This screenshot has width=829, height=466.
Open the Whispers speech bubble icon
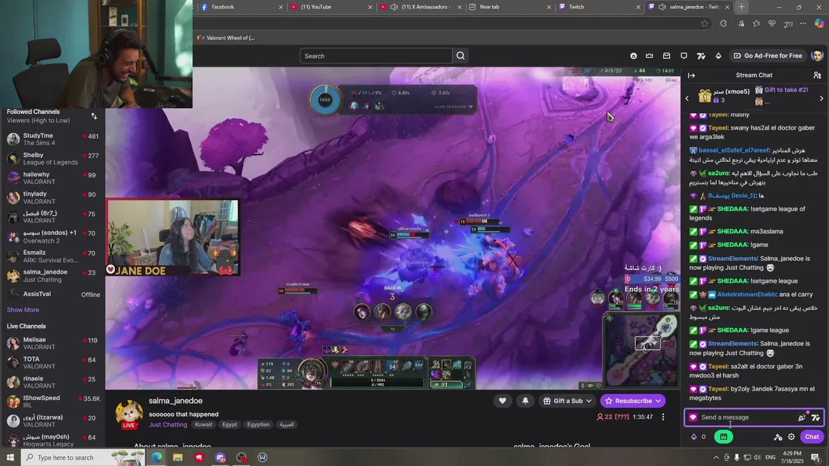coord(683,56)
